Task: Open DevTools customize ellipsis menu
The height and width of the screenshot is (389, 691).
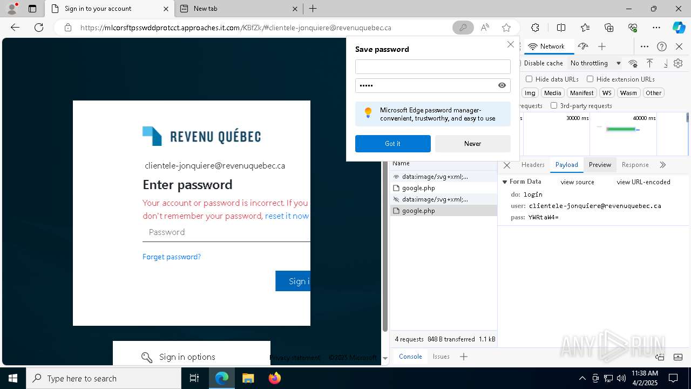Action: click(645, 46)
